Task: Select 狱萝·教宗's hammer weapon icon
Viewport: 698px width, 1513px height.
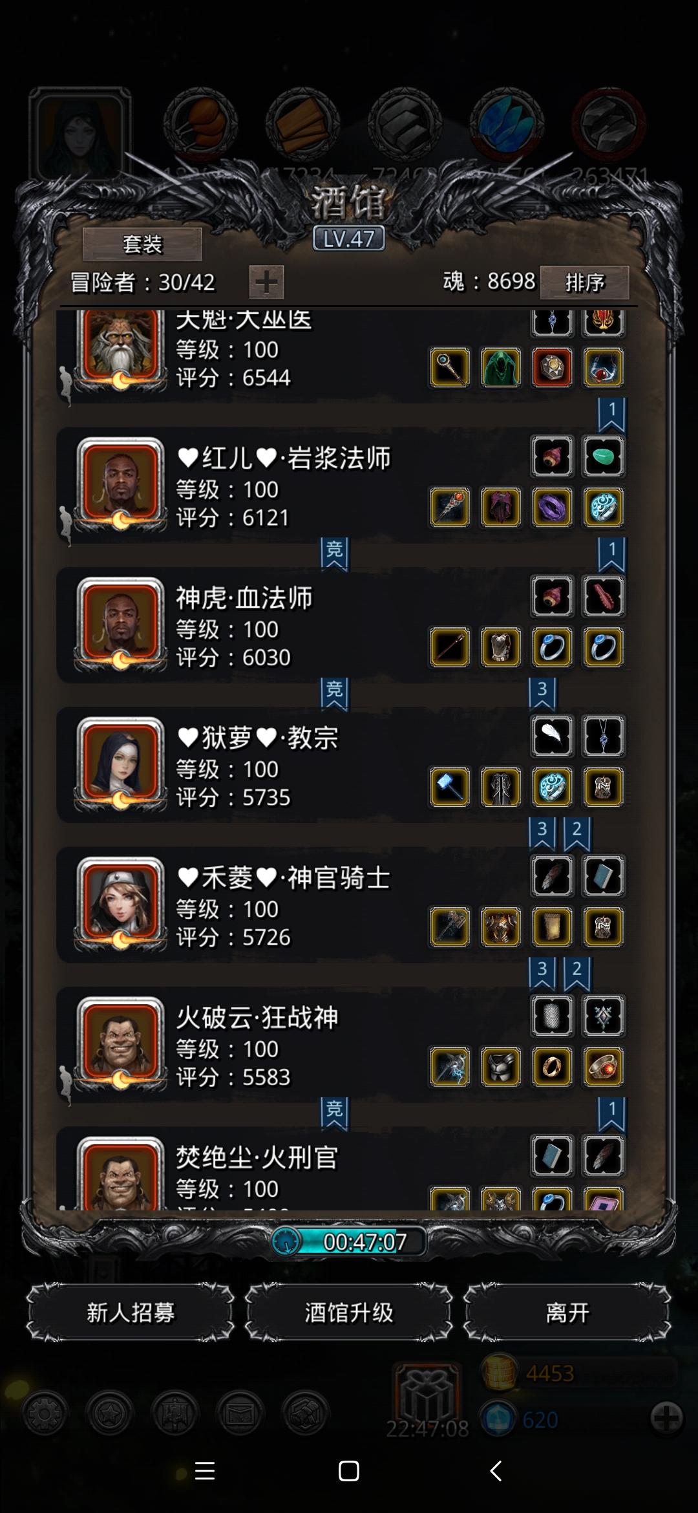Action: [x=450, y=787]
